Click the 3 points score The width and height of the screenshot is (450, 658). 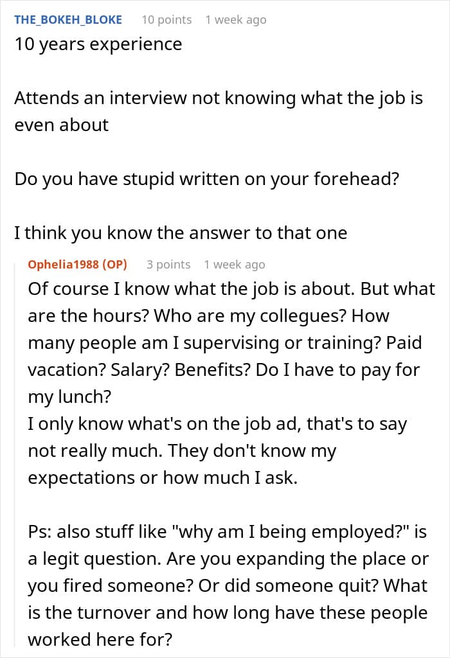coord(168,264)
